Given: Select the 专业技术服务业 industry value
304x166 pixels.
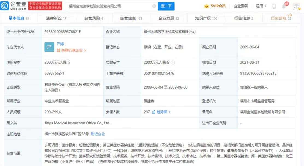Looking at the screenshot, I should point(57,101).
